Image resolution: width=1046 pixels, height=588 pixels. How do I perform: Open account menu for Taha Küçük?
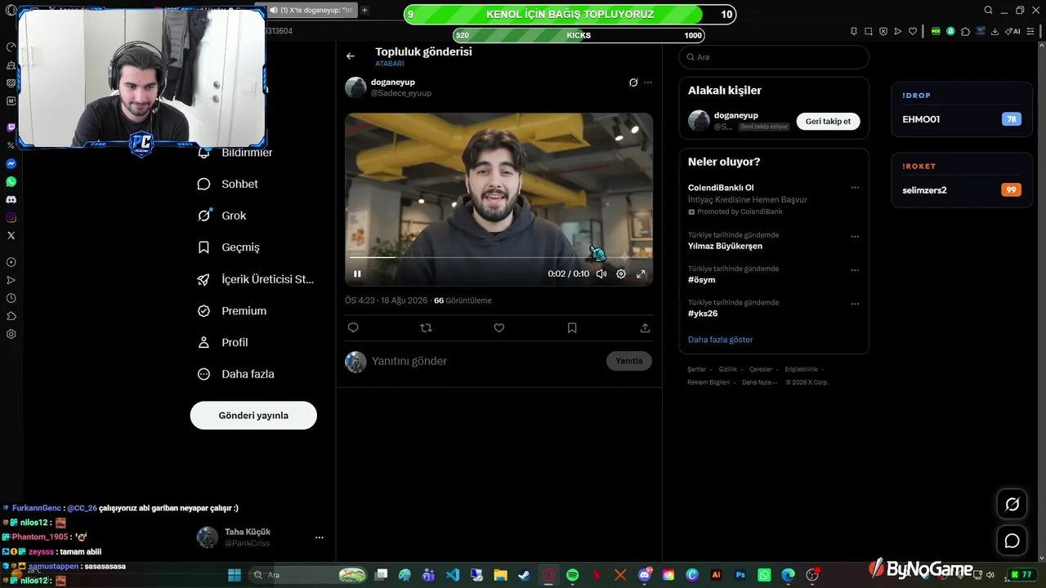[261, 537]
